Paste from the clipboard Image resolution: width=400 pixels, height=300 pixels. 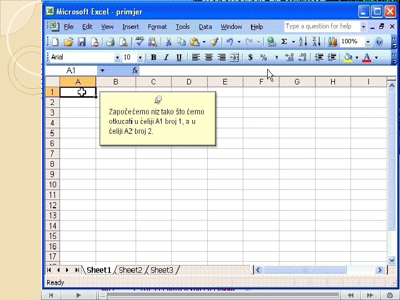[194, 42]
